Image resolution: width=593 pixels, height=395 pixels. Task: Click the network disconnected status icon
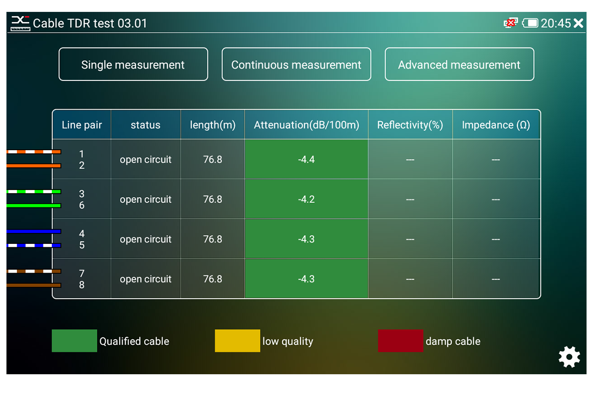[x=510, y=23]
